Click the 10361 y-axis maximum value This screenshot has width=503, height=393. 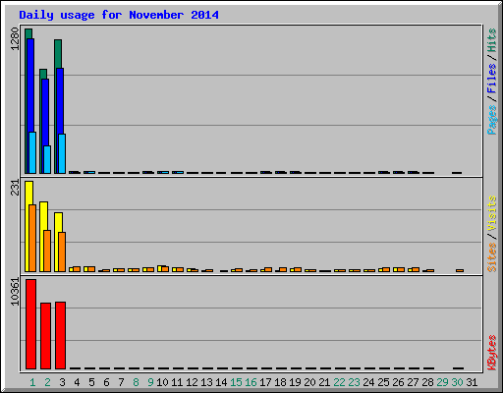pyautogui.click(x=15, y=292)
